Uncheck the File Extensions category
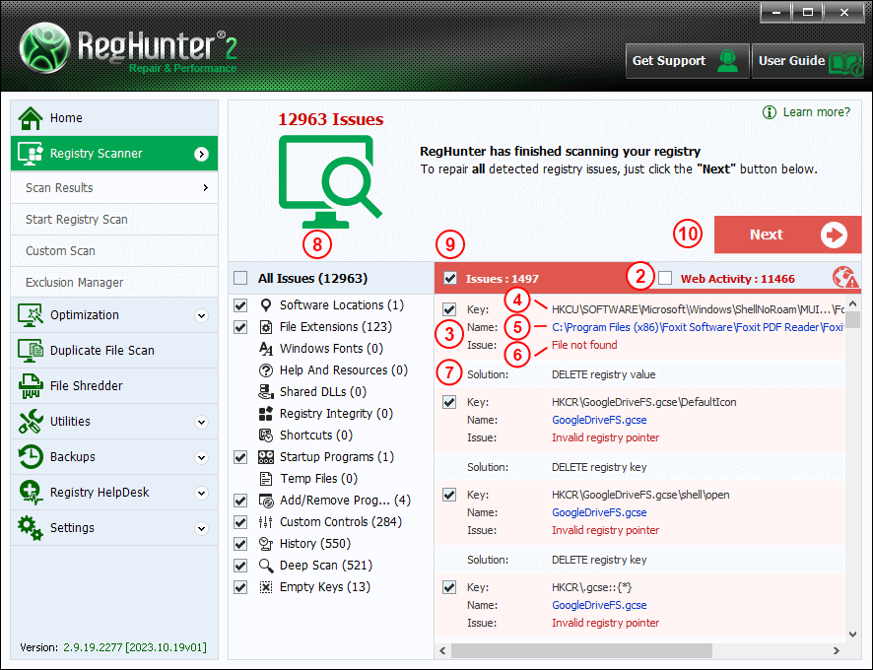This screenshot has height=670, width=873. point(241,327)
